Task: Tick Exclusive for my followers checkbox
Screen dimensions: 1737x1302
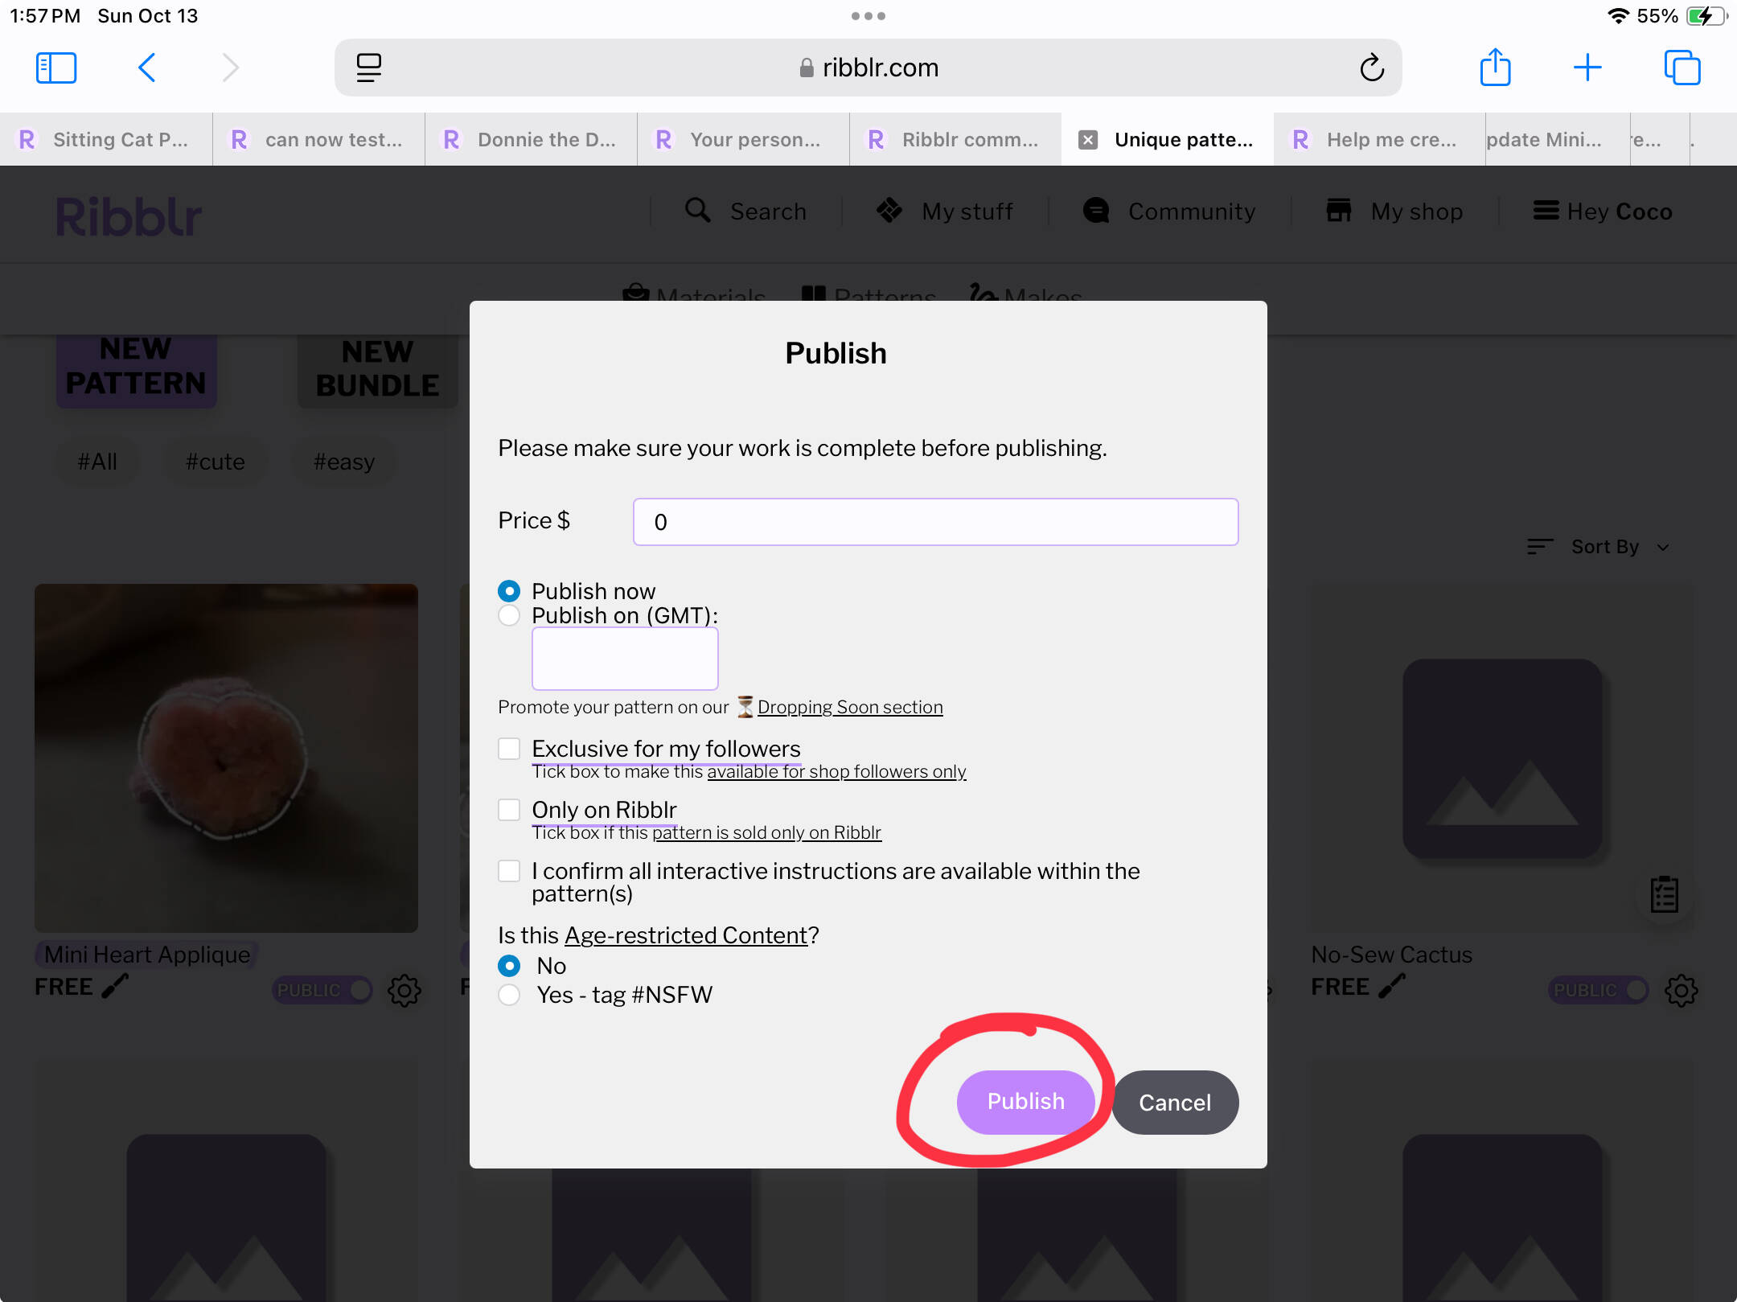Action: click(509, 749)
